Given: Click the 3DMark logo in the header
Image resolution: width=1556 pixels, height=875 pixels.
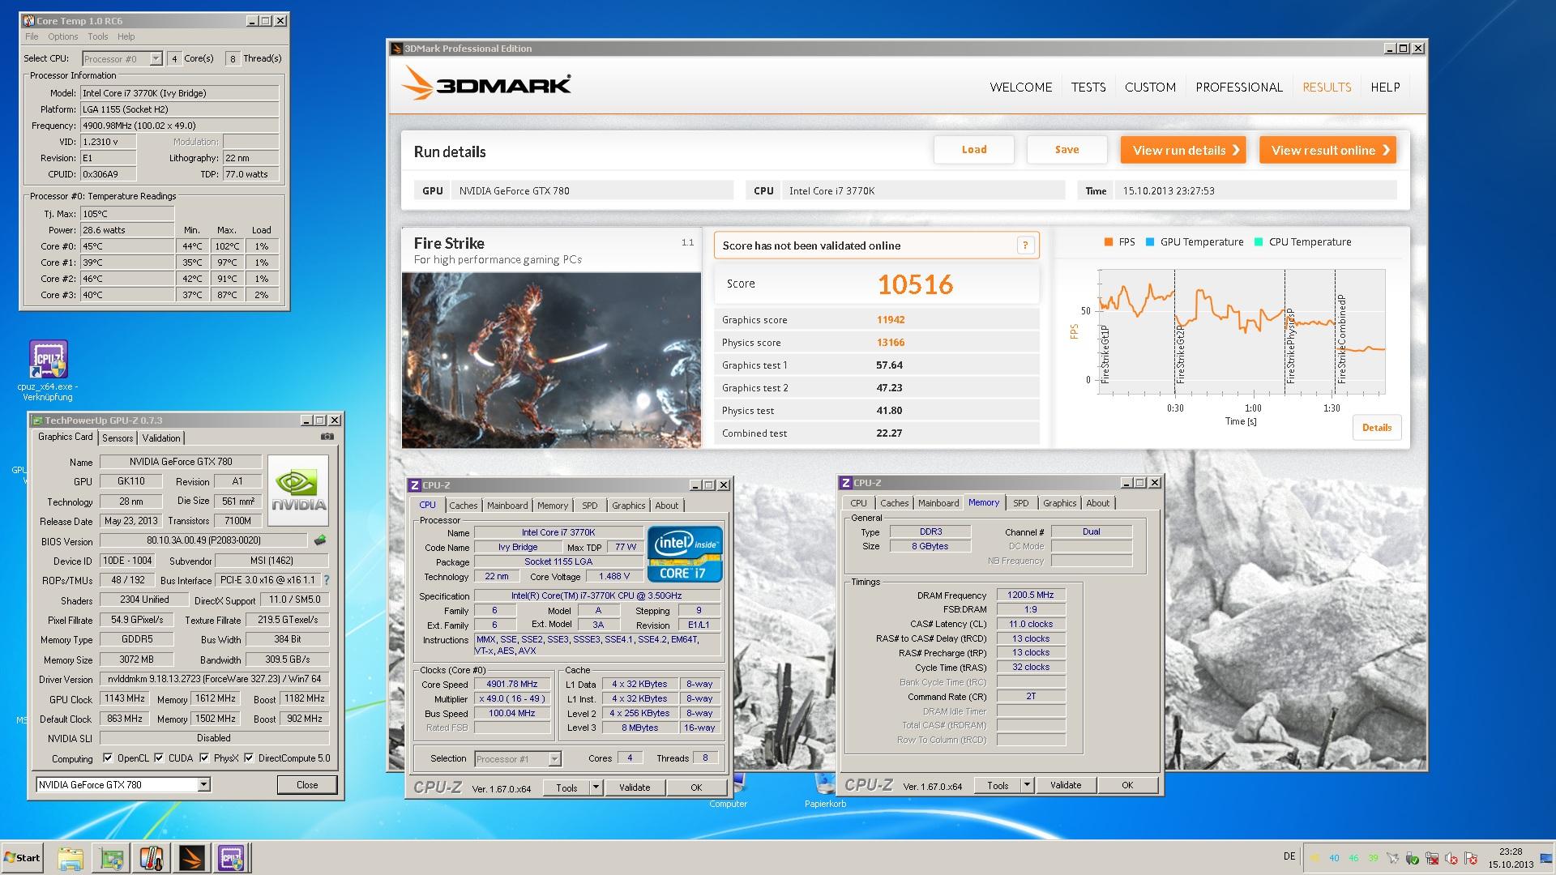Looking at the screenshot, I should tap(486, 83).
